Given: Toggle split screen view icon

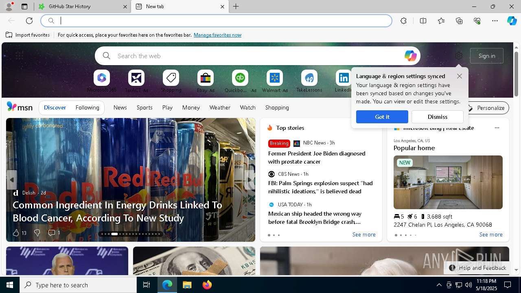Looking at the screenshot, I should pyautogui.click(x=423, y=21).
